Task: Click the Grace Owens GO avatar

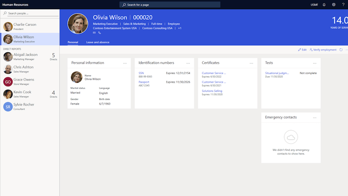Action: pos(8,81)
